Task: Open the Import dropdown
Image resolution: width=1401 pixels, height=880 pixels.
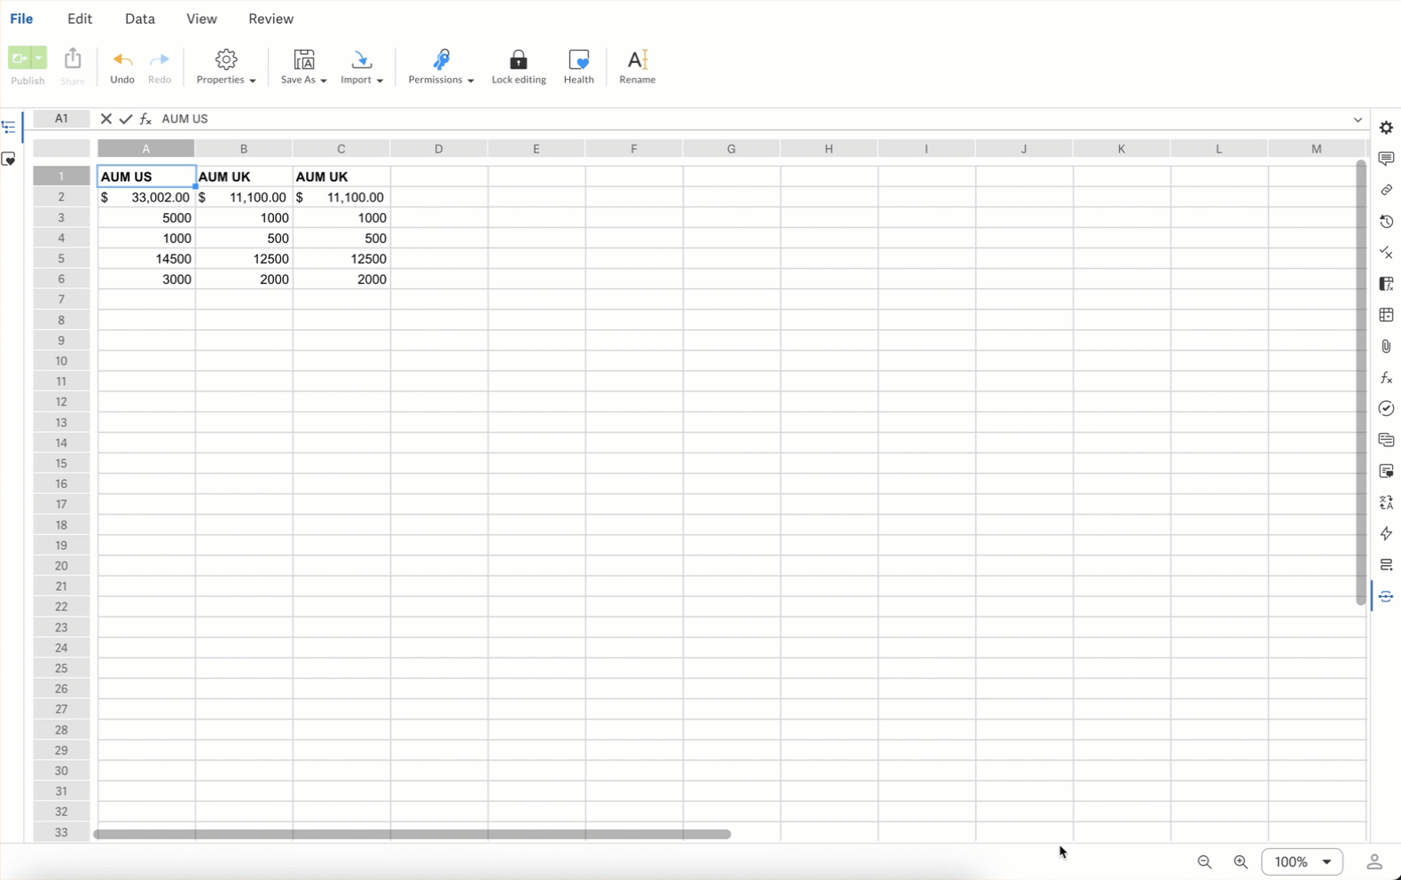Action: 362,67
